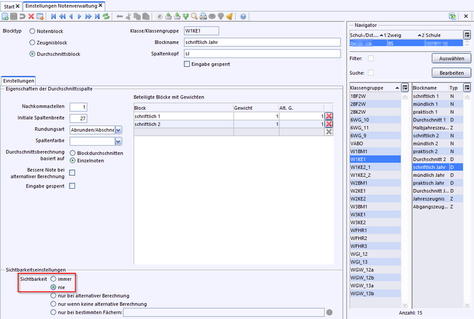Select the Einstellungen tab
The height and width of the screenshot is (319, 474).
[18, 81]
